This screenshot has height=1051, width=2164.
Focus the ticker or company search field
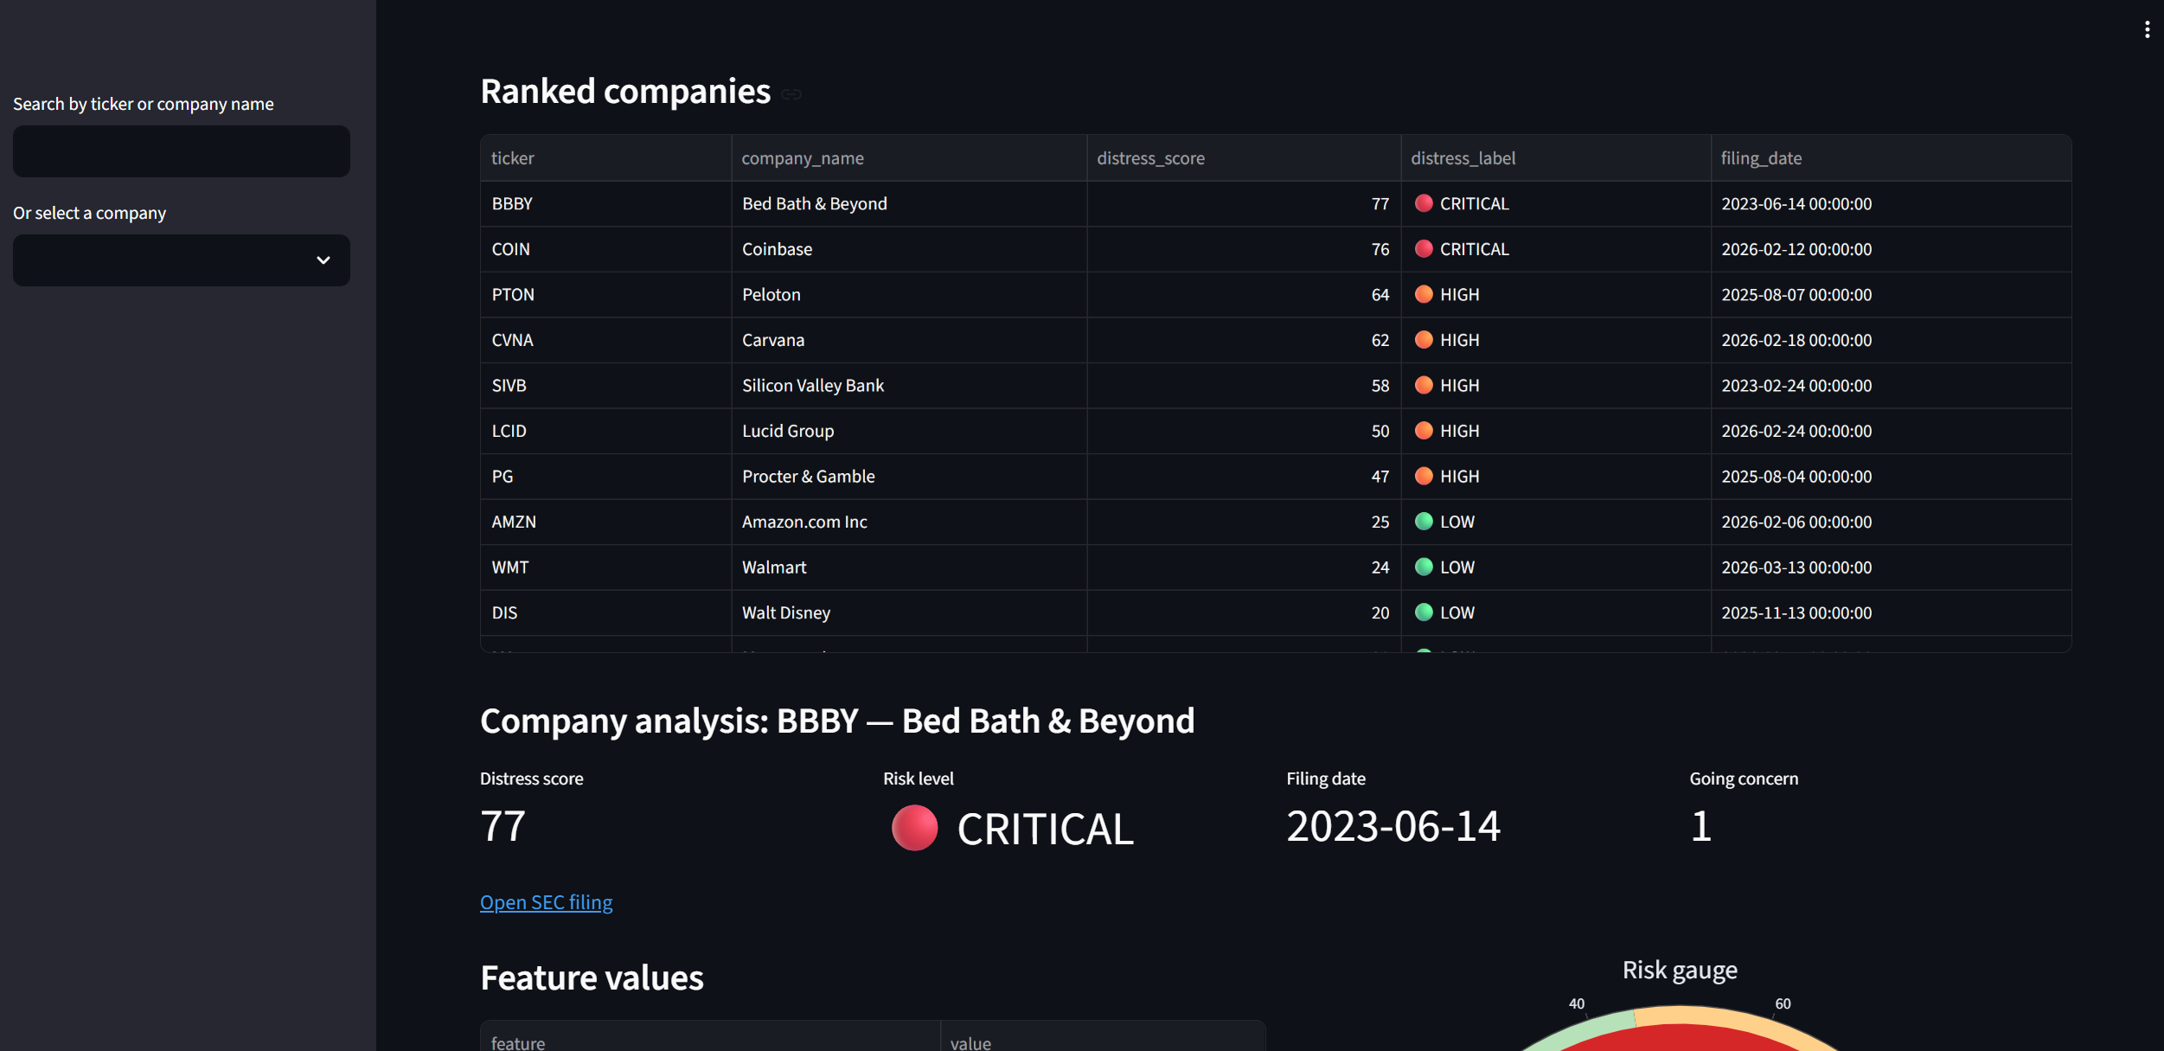point(182,151)
